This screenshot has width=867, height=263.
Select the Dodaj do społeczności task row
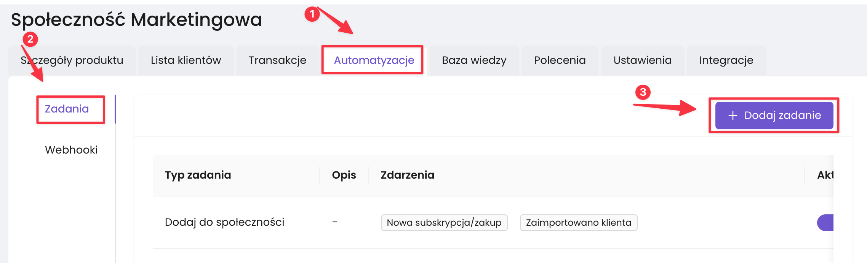(x=225, y=222)
